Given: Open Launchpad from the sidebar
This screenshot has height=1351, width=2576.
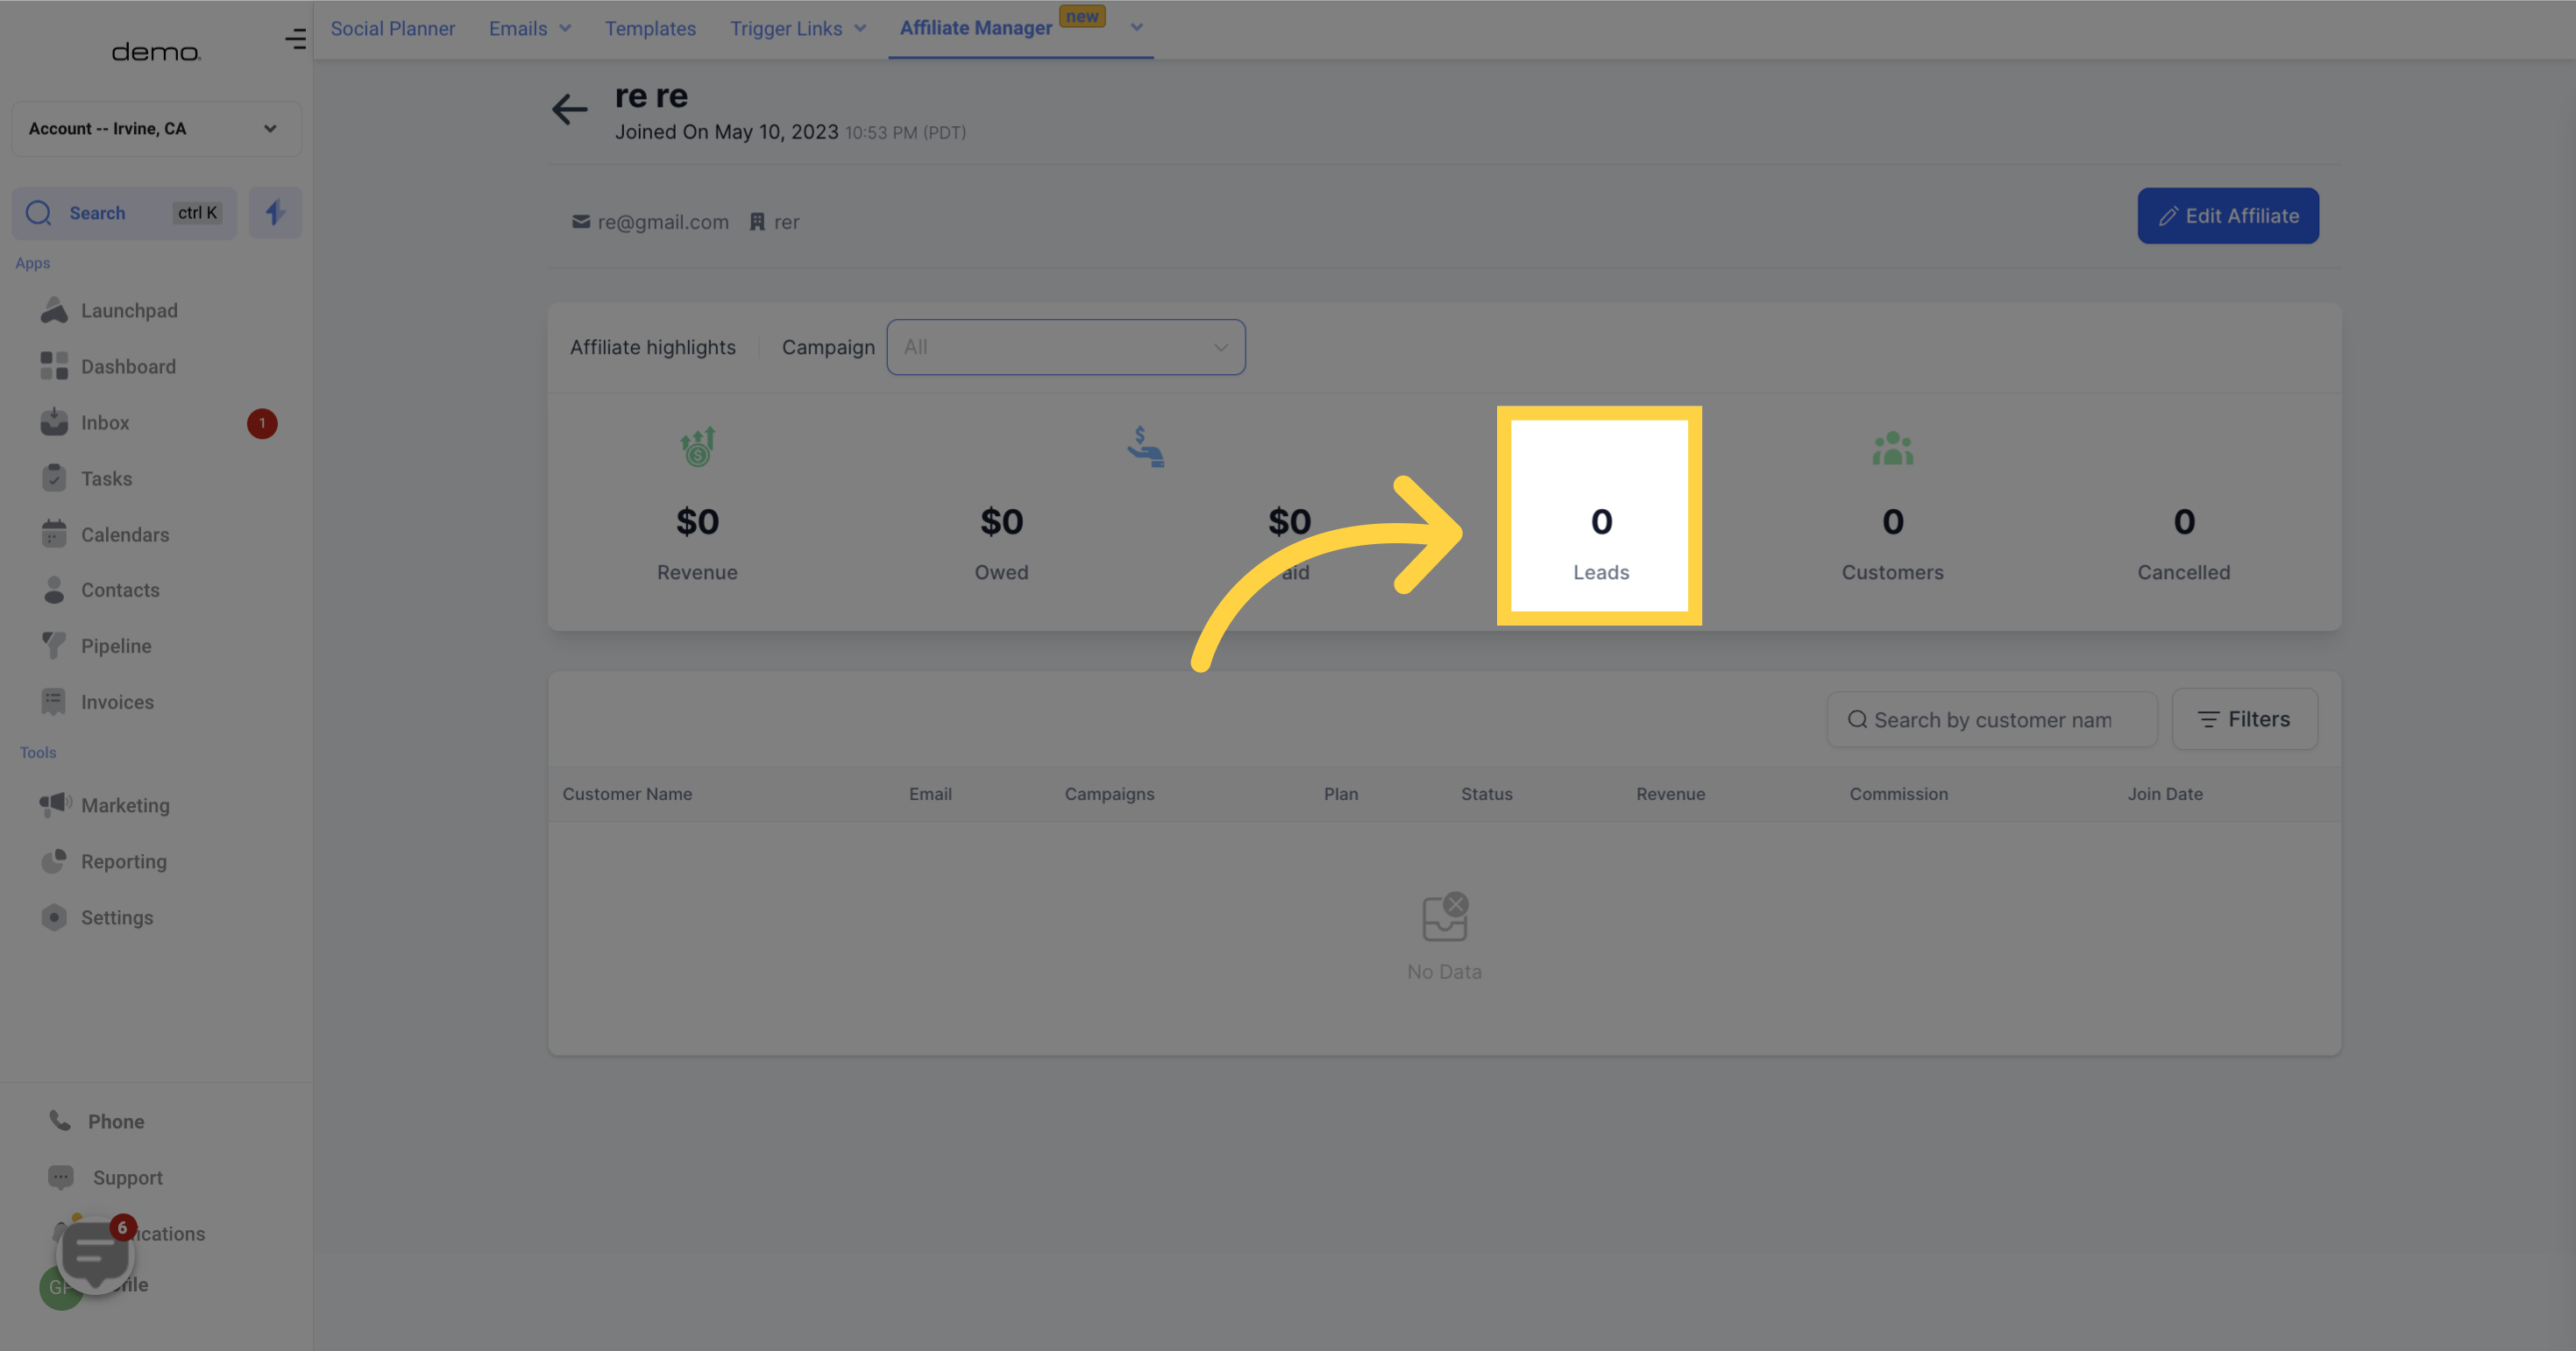Looking at the screenshot, I should click(x=129, y=311).
